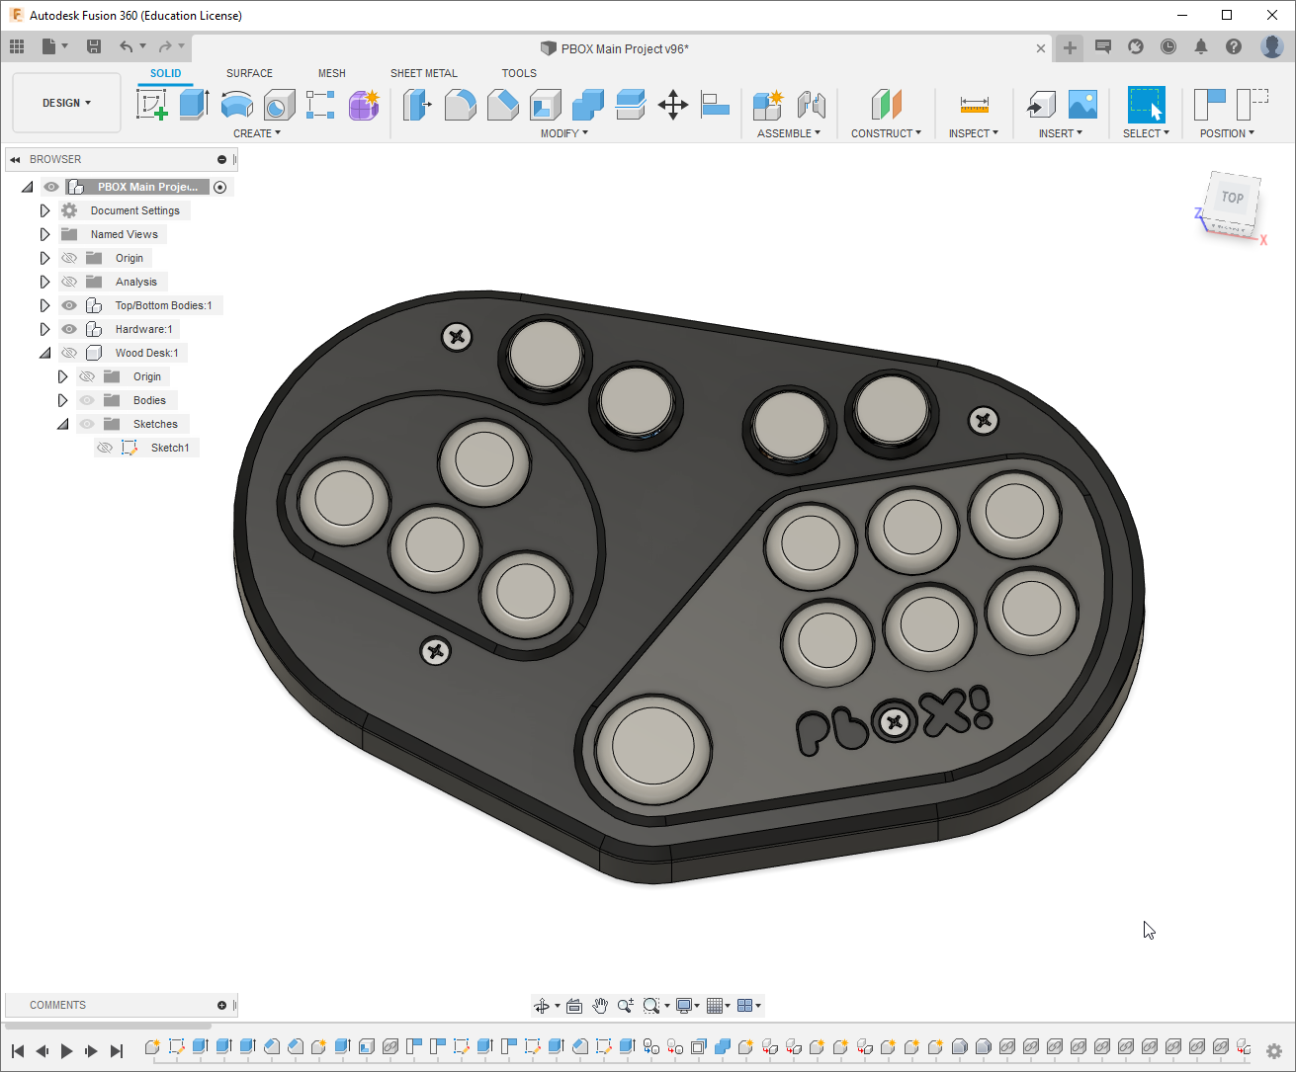Screen dimensions: 1296x1072
Task: Select the Create Sketch tool
Action: coord(150,105)
